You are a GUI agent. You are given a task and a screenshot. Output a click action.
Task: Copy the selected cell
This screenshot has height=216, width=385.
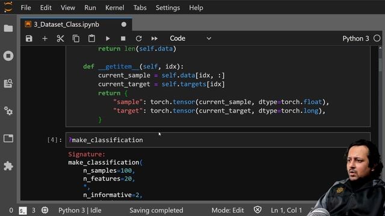click(x=76, y=38)
